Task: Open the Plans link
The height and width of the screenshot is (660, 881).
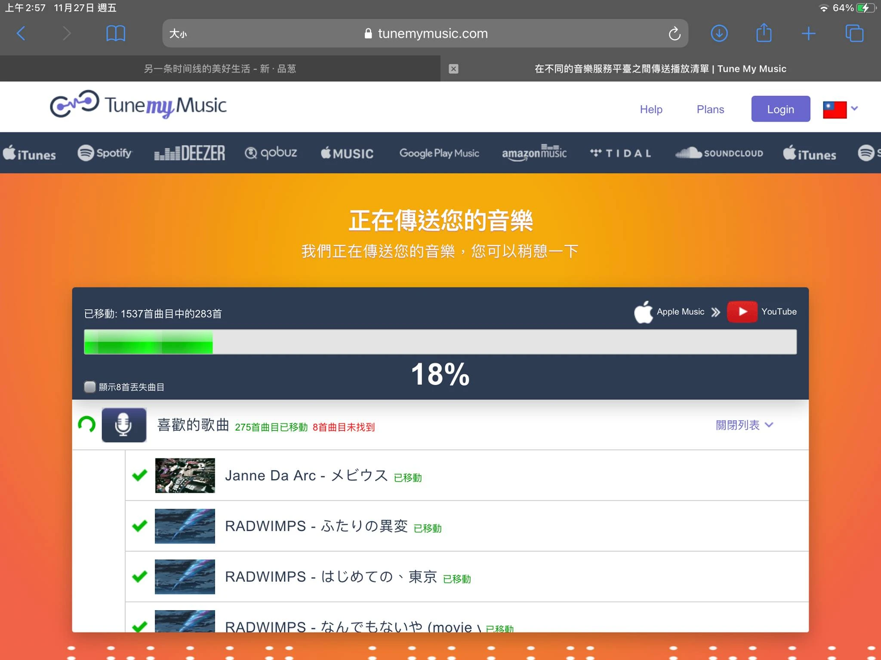Action: coord(710,109)
